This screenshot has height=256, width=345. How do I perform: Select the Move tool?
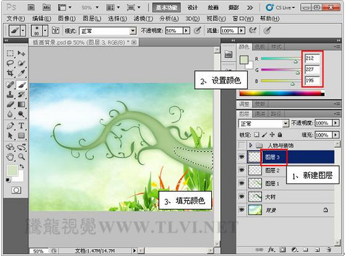21,53
